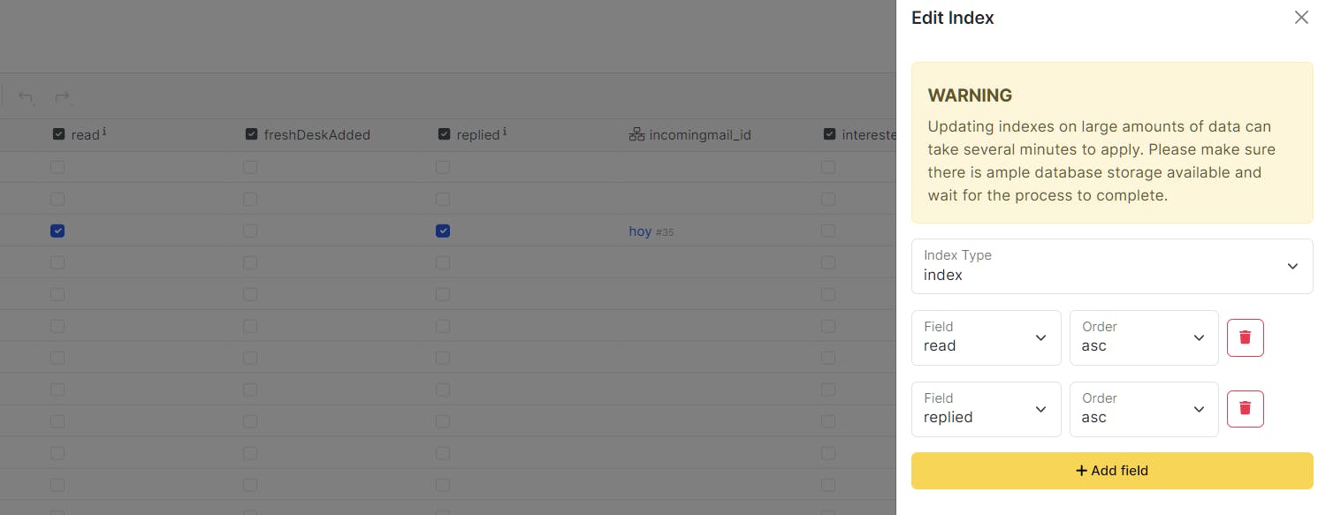The image size is (1318, 515).
Task: Delete the read field index row
Action: tap(1245, 337)
